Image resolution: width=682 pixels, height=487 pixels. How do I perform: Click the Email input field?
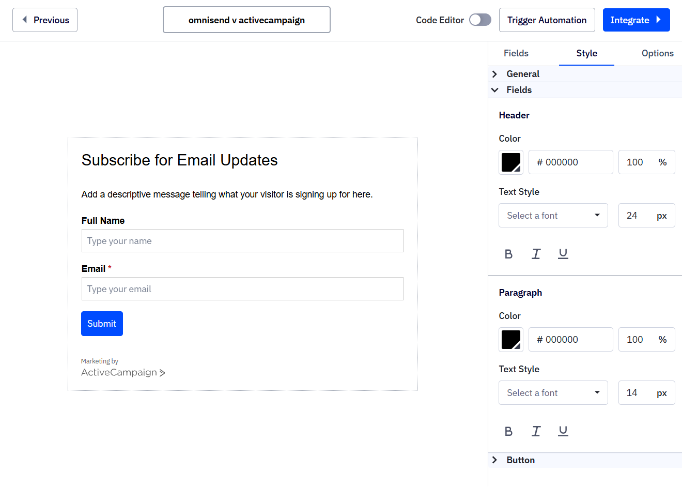click(242, 289)
